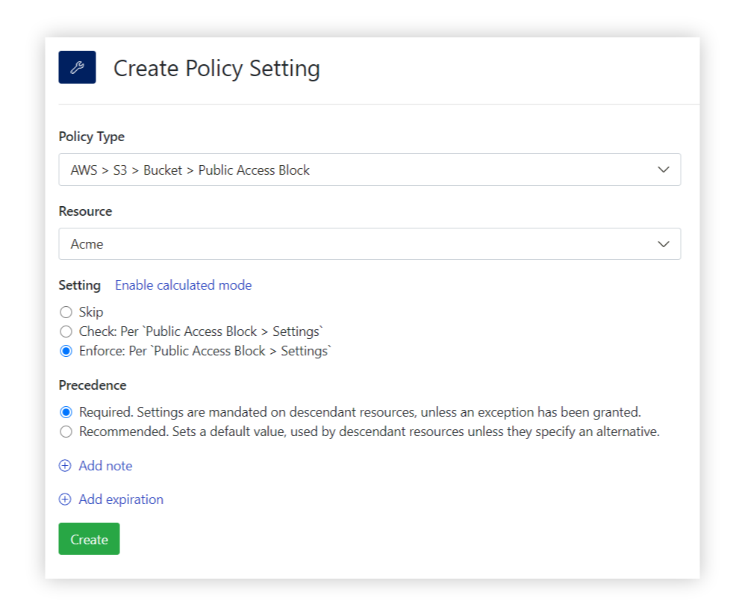745x616 pixels.
Task: Click the Enable calculated mode link
Action: click(183, 285)
